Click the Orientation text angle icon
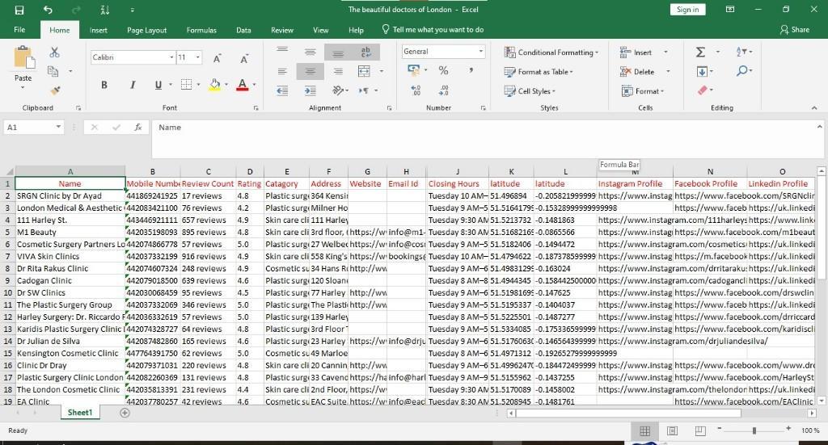Viewport: 828px width, 445px height. [338, 90]
